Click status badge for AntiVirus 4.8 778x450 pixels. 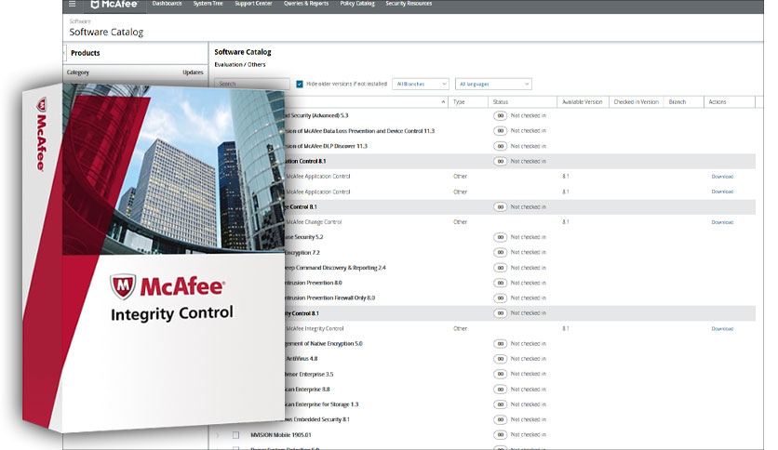[x=500, y=359]
